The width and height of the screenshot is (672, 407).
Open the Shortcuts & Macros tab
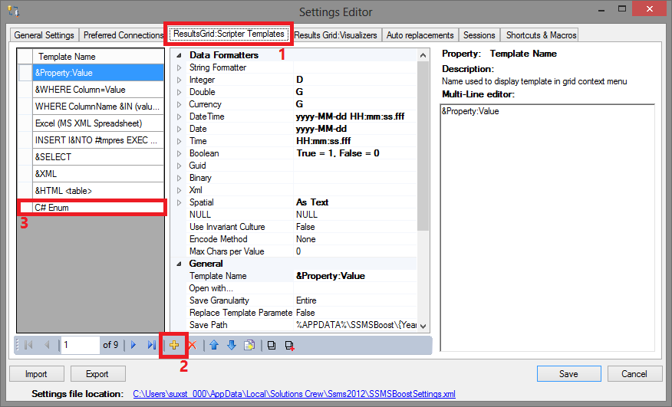(539, 35)
